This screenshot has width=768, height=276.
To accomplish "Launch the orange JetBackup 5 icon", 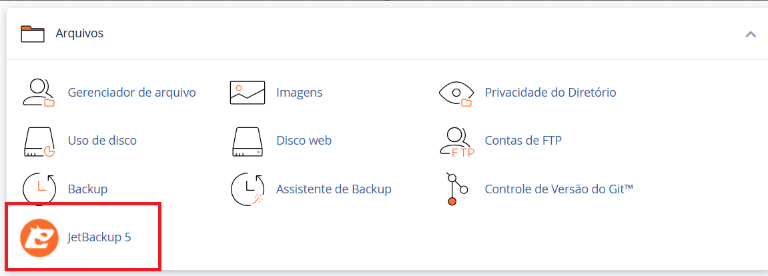I will coord(39,237).
